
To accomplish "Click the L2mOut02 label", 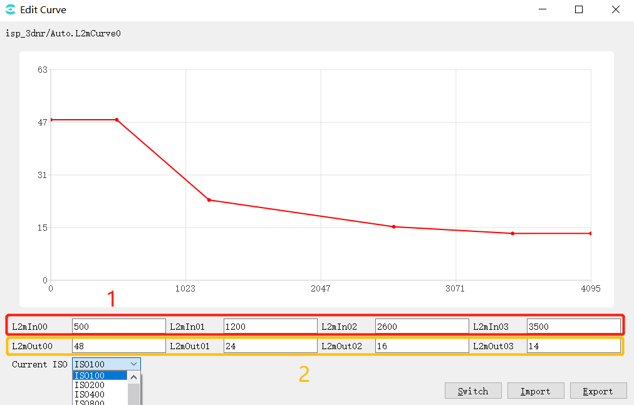I will pos(341,346).
